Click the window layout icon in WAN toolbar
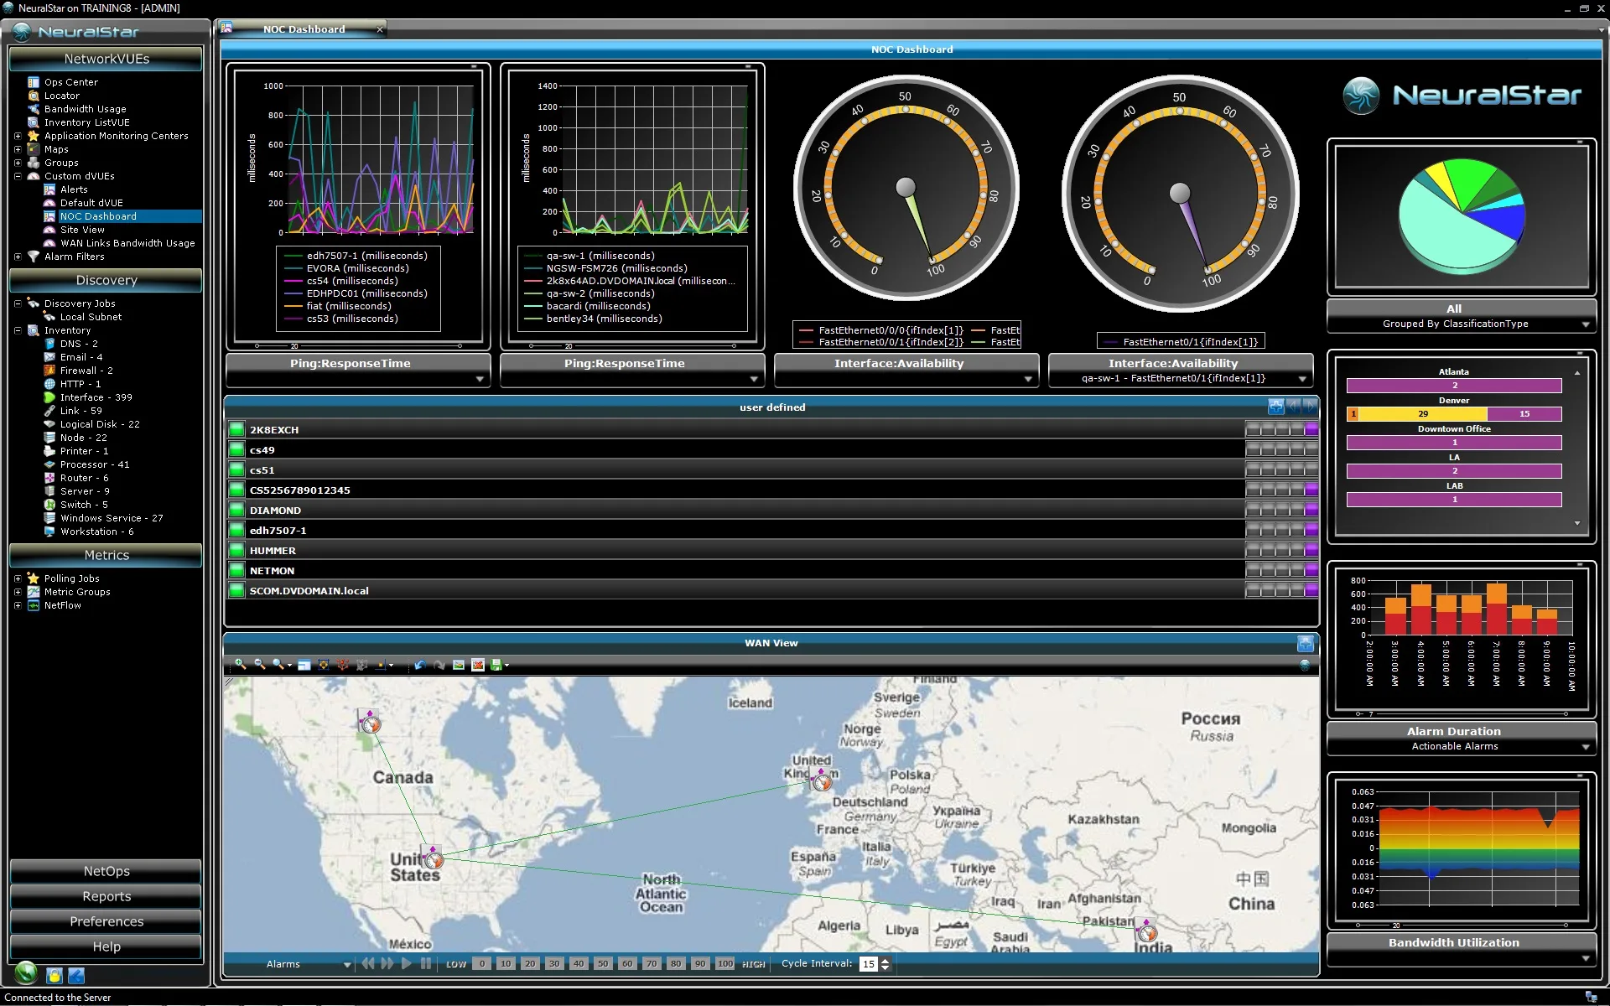1610x1006 pixels. pyautogui.click(x=304, y=665)
